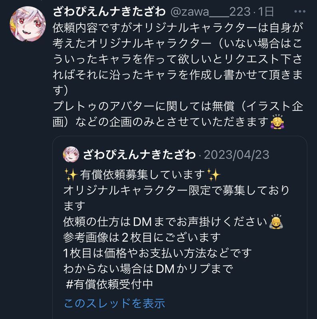Open the large profile avatar of the poster
The width and height of the screenshot is (317, 319).
(28, 24)
